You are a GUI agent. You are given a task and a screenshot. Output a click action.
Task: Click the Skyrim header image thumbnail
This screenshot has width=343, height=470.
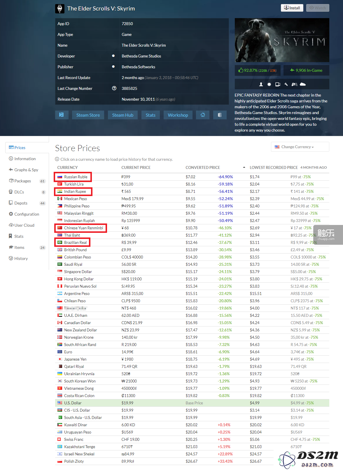coord(282,40)
